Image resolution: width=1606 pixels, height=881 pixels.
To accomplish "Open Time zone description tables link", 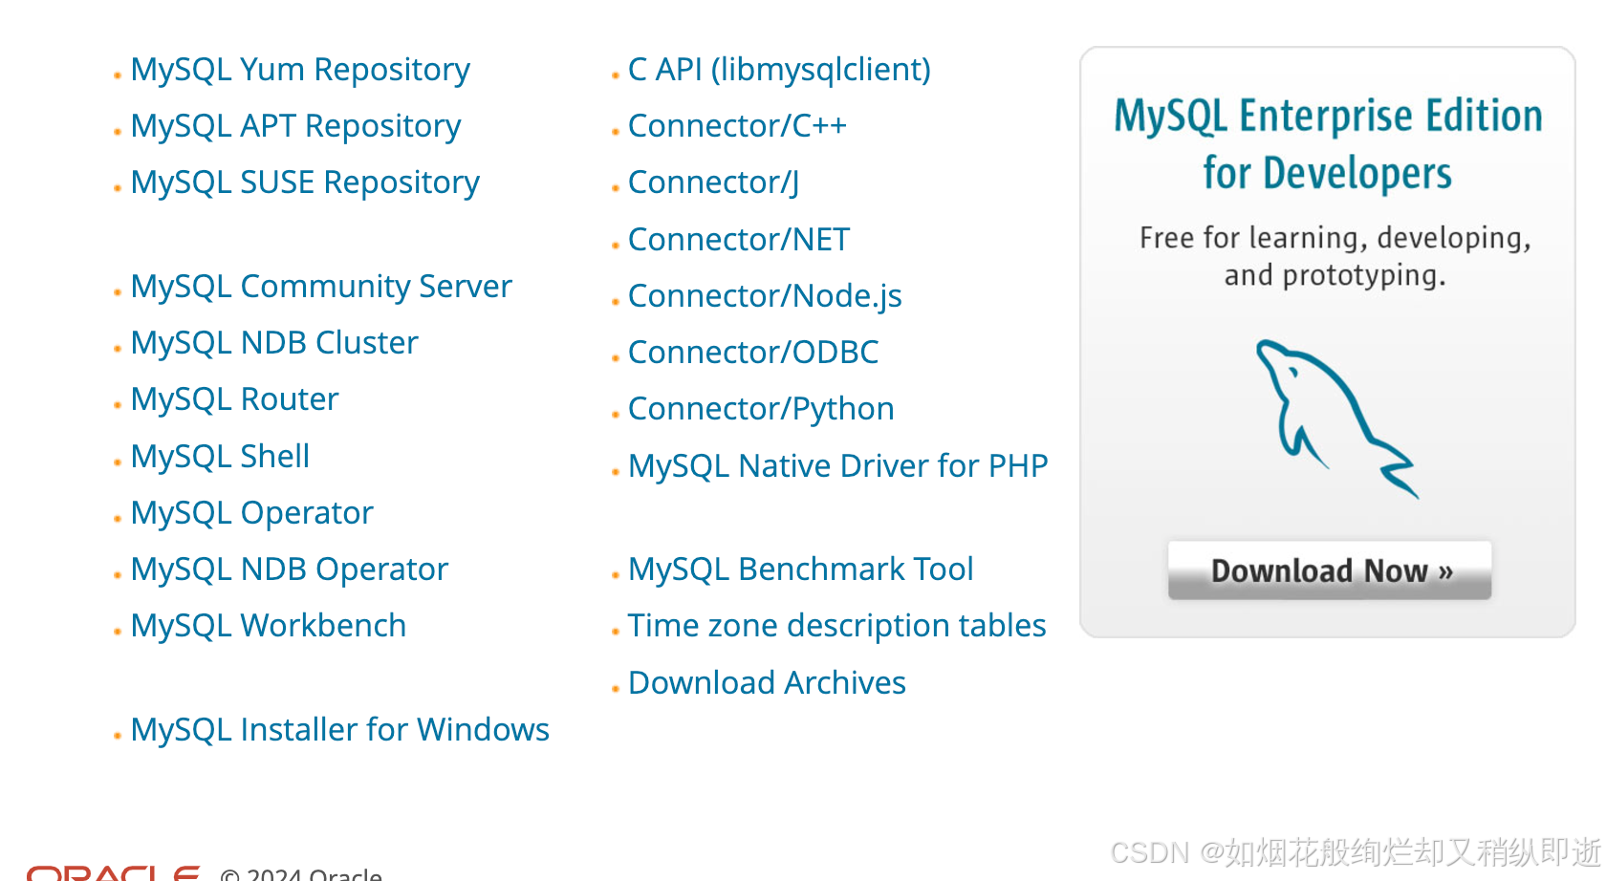I will (x=836, y=626).
